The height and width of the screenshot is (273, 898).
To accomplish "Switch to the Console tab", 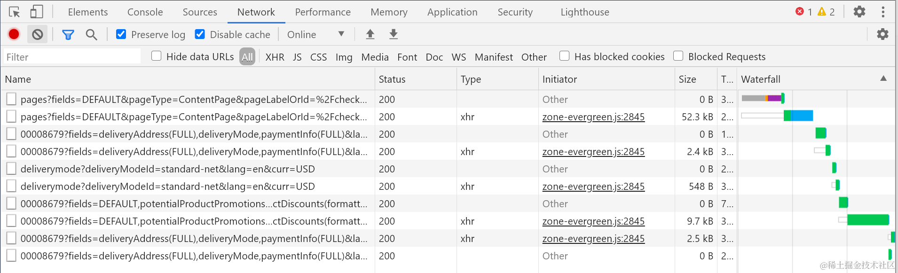I will click(x=145, y=12).
